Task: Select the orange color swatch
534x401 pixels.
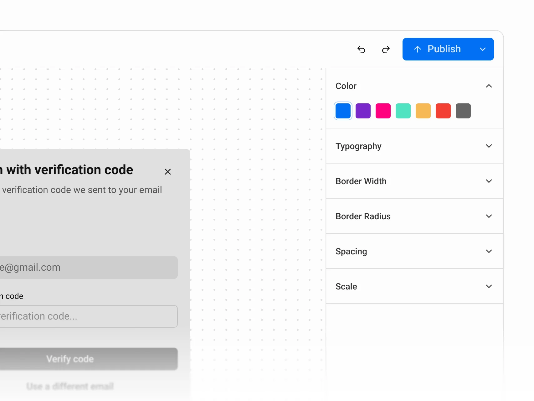Action: coord(423,111)
